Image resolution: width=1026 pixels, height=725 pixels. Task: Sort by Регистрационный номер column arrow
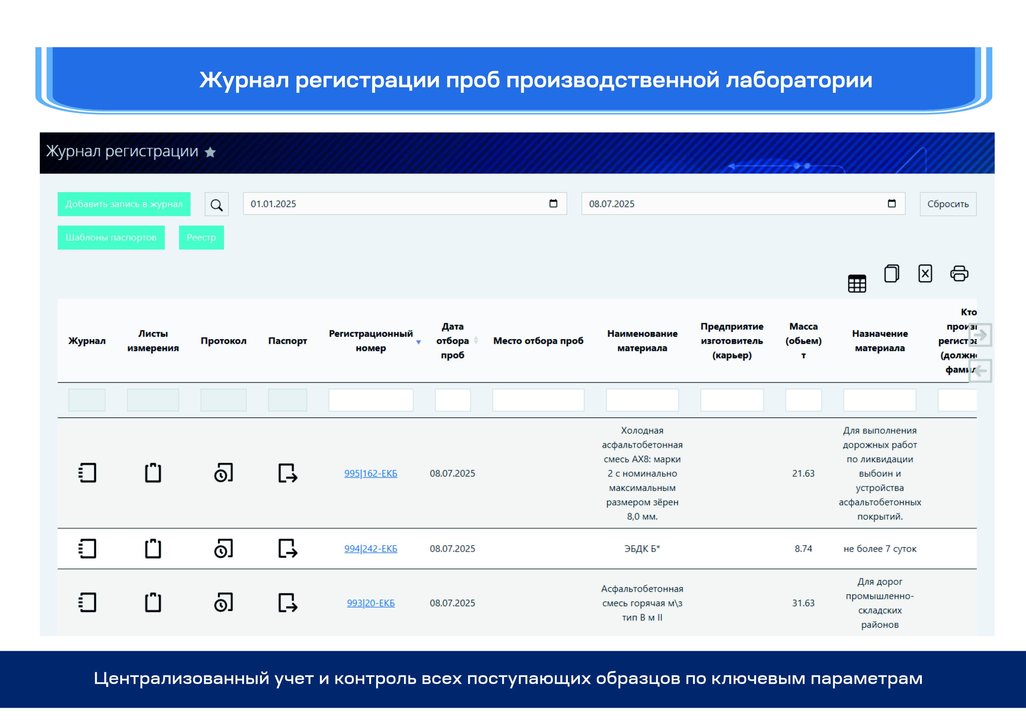pyautogui.click(x=418, y=342)
